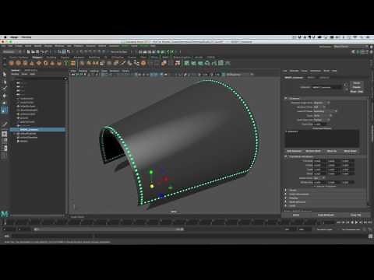
Task: Play the animation forwards
Action: tap(356, 222)
